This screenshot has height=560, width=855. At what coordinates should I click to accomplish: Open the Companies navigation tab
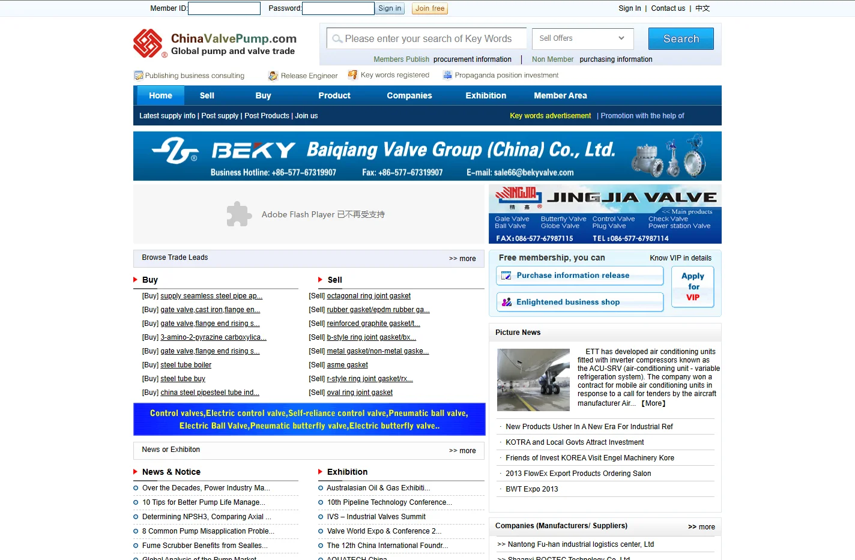(x=409, y=95)
